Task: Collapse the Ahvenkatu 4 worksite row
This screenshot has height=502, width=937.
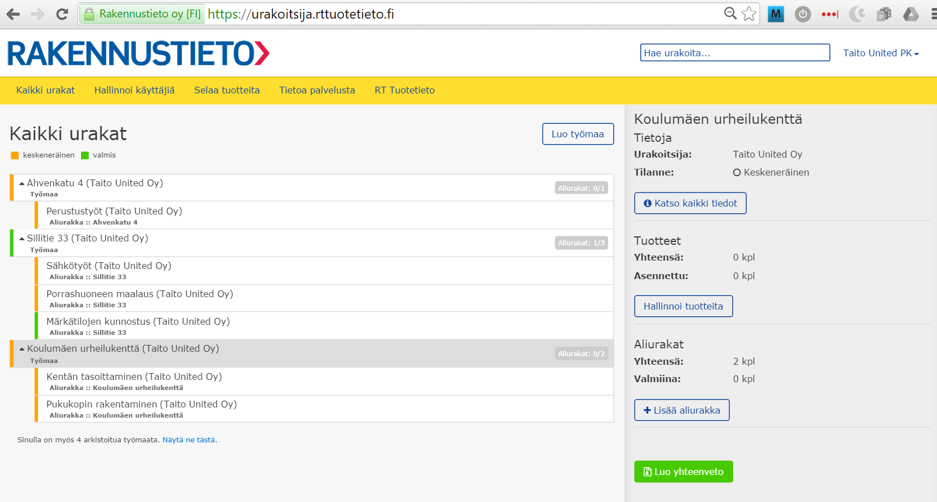Action: 22,183
